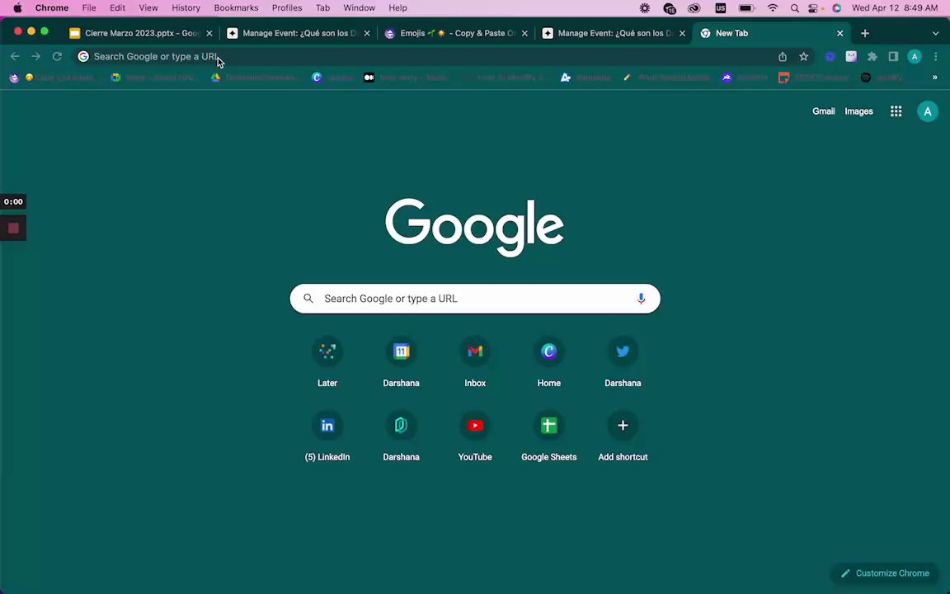Open the Gmail Inbox shortcut
The image size is (950, 594).
tap(475, 362)
